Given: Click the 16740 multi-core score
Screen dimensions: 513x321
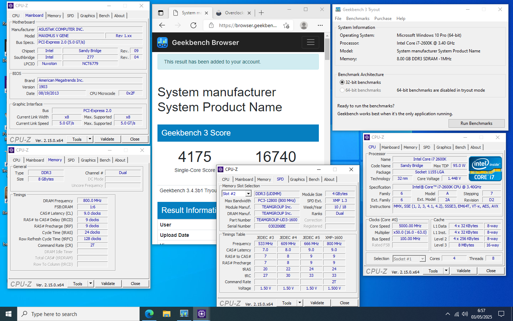Looking at the screenshot, I should point(276,157).
